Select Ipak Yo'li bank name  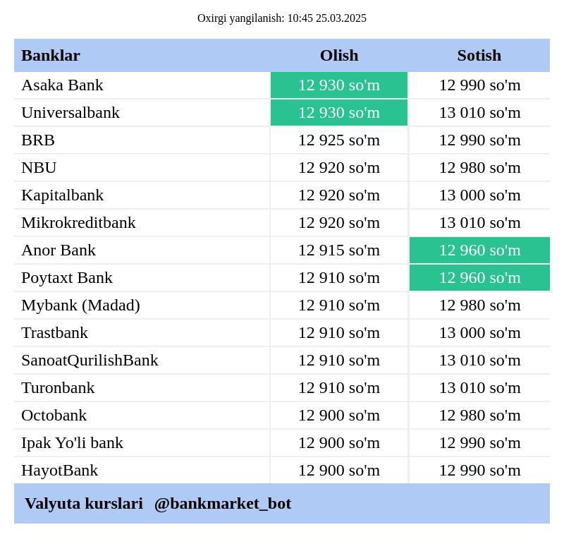click(x=73, y=443)
